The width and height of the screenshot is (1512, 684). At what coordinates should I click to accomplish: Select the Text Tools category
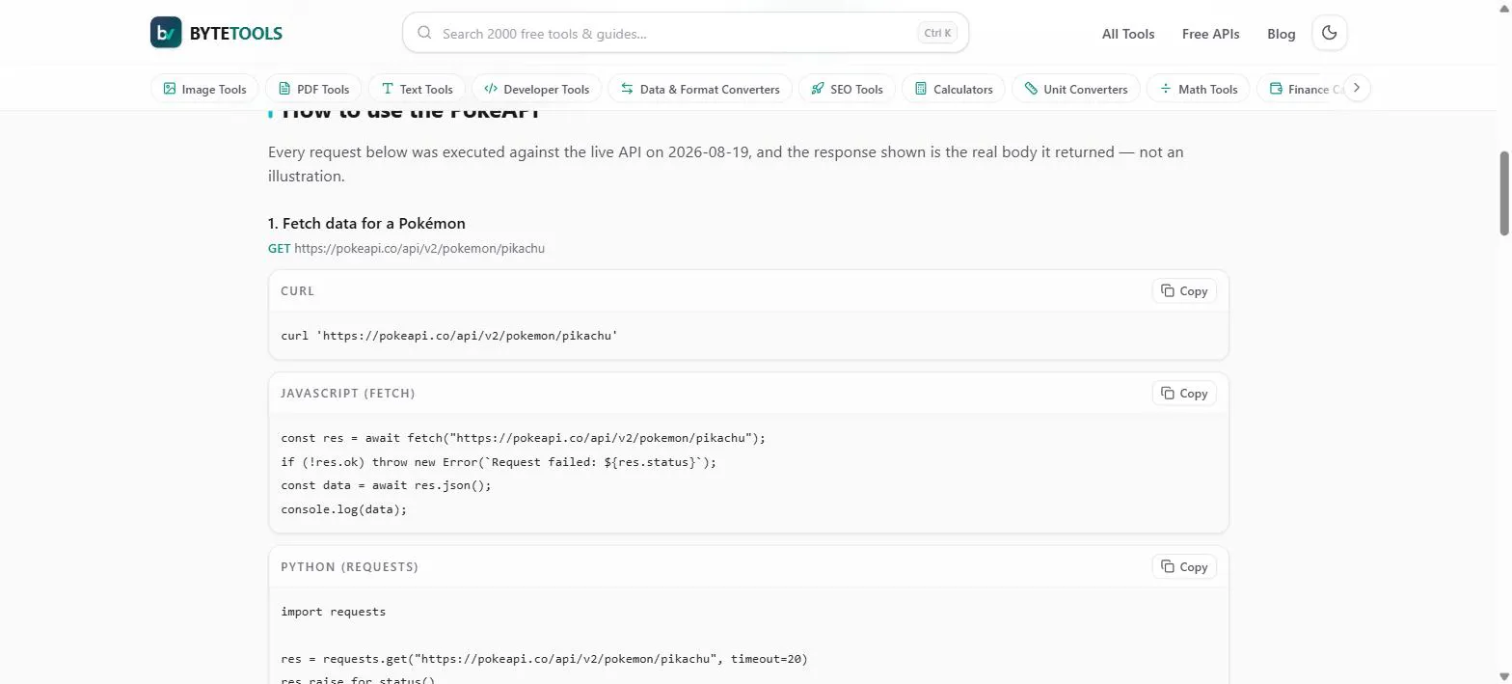coord(417,89)
